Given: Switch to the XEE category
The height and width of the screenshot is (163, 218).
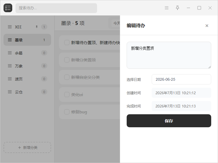Looking at the screenshot, I should (27, 27).
